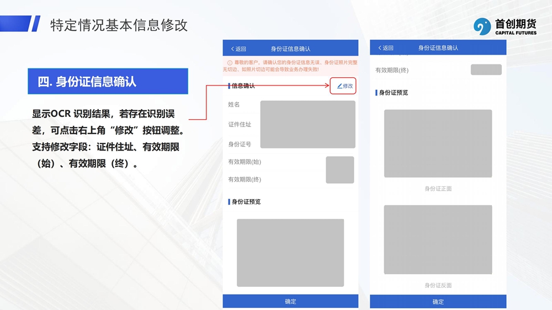This screenshot has width=552, height=310.
Task: Click the pencil 修改 edit button
Action: tap(345, 86)
